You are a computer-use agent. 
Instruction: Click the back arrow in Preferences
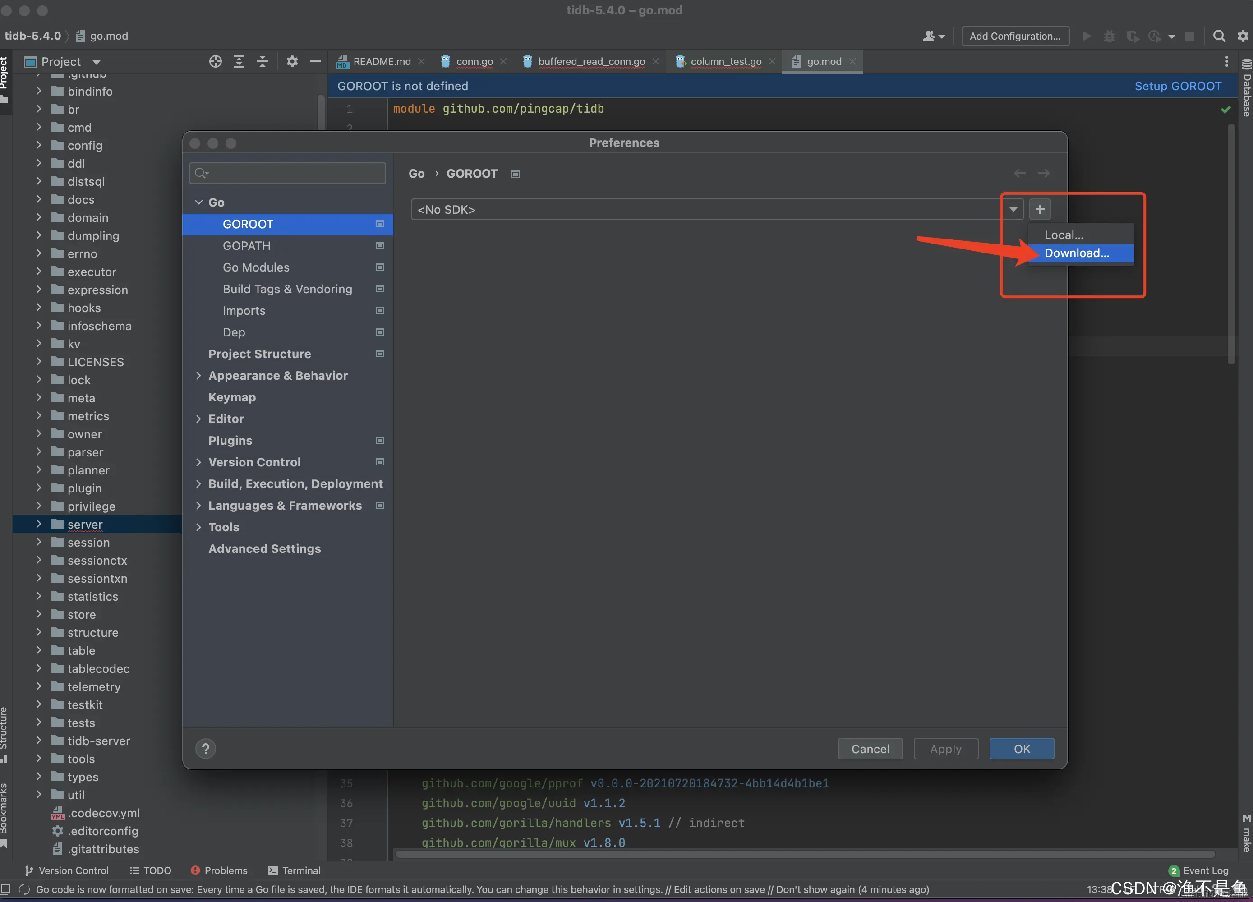(x=1019, y=174)
